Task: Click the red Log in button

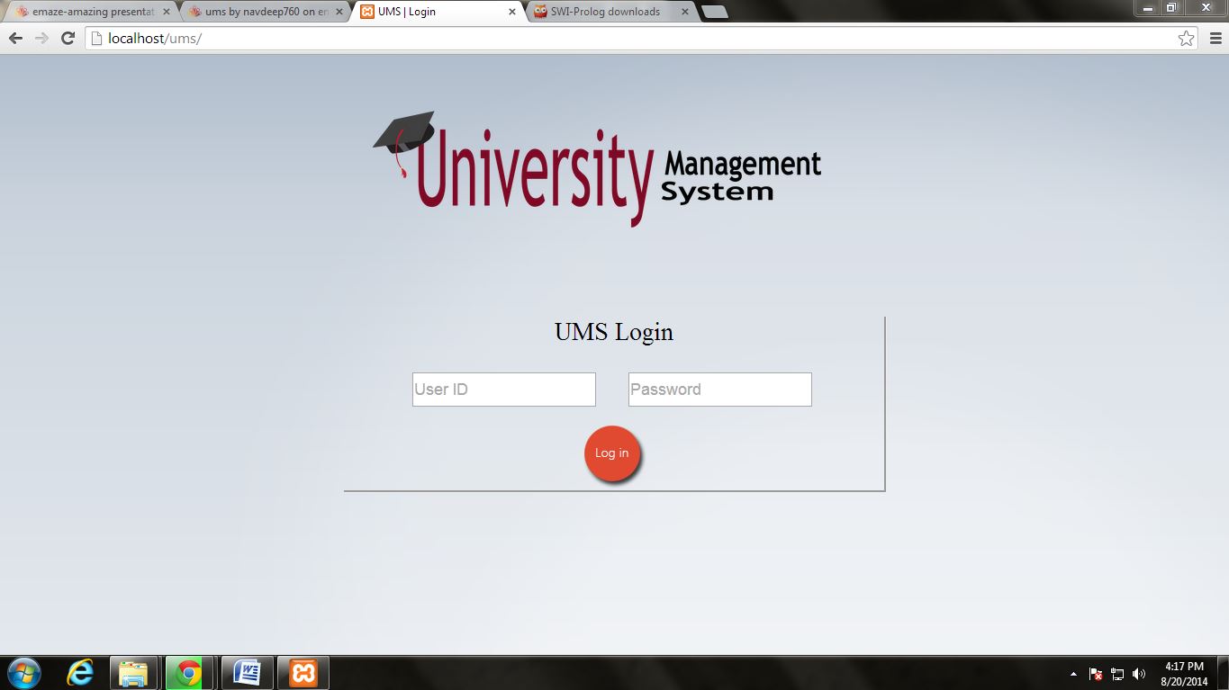Action: (612, 453)
